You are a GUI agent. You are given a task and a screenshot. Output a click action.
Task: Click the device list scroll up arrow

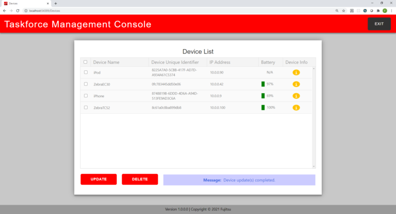coord(313,68)
